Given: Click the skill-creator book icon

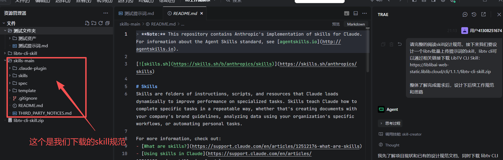Looking at the screenshot, I should pyautogui.click(x=381, y=134).
